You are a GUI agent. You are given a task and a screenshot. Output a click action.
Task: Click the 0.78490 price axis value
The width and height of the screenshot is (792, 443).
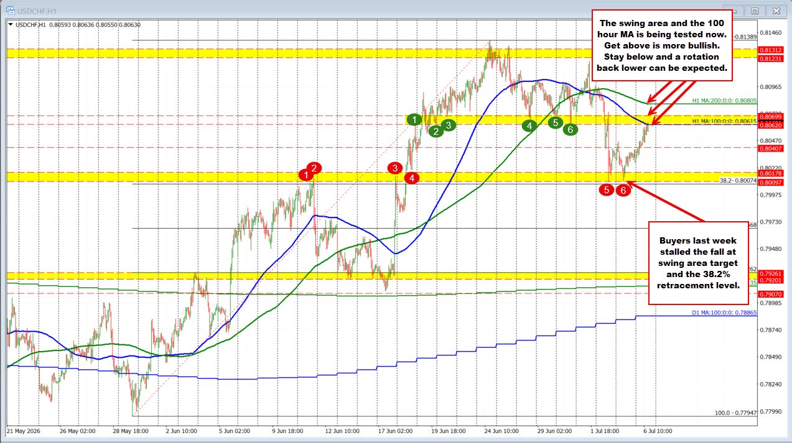pyautogui.click(x=771, y=357)
